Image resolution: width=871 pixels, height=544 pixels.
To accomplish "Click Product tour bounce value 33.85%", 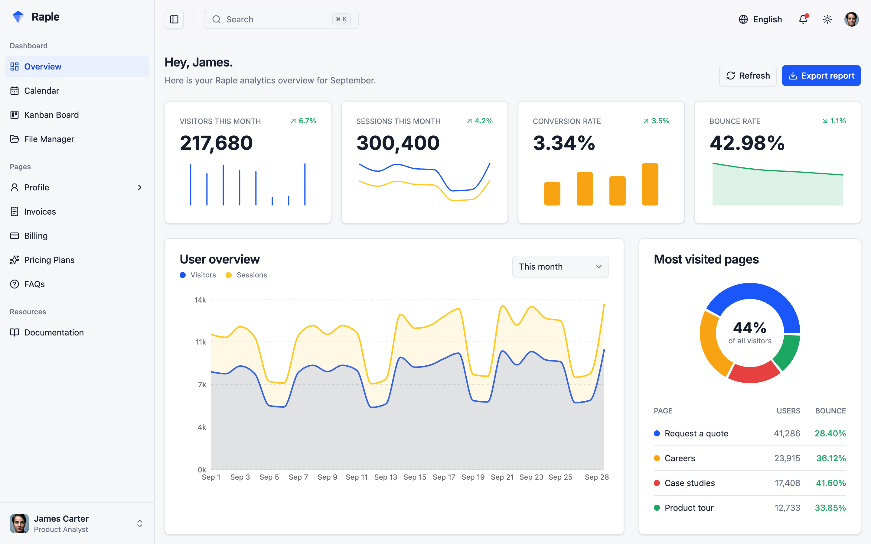I will point(830,508).
